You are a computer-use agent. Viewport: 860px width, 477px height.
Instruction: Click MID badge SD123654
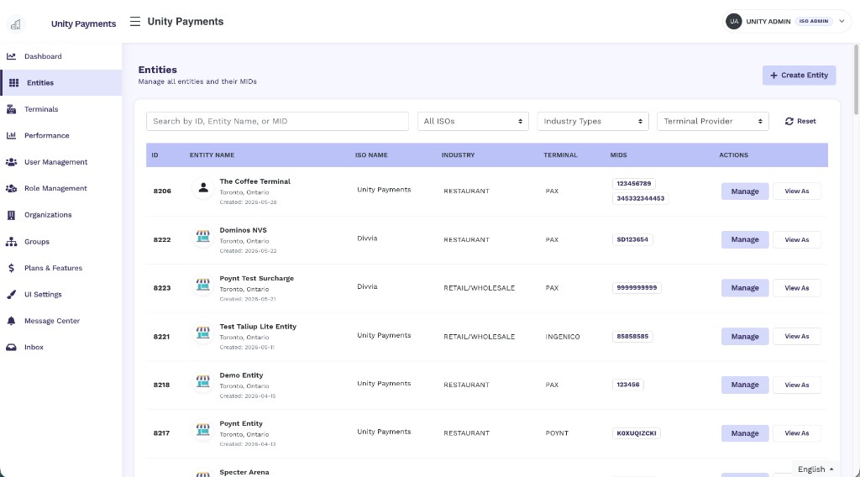pos(632,239)
